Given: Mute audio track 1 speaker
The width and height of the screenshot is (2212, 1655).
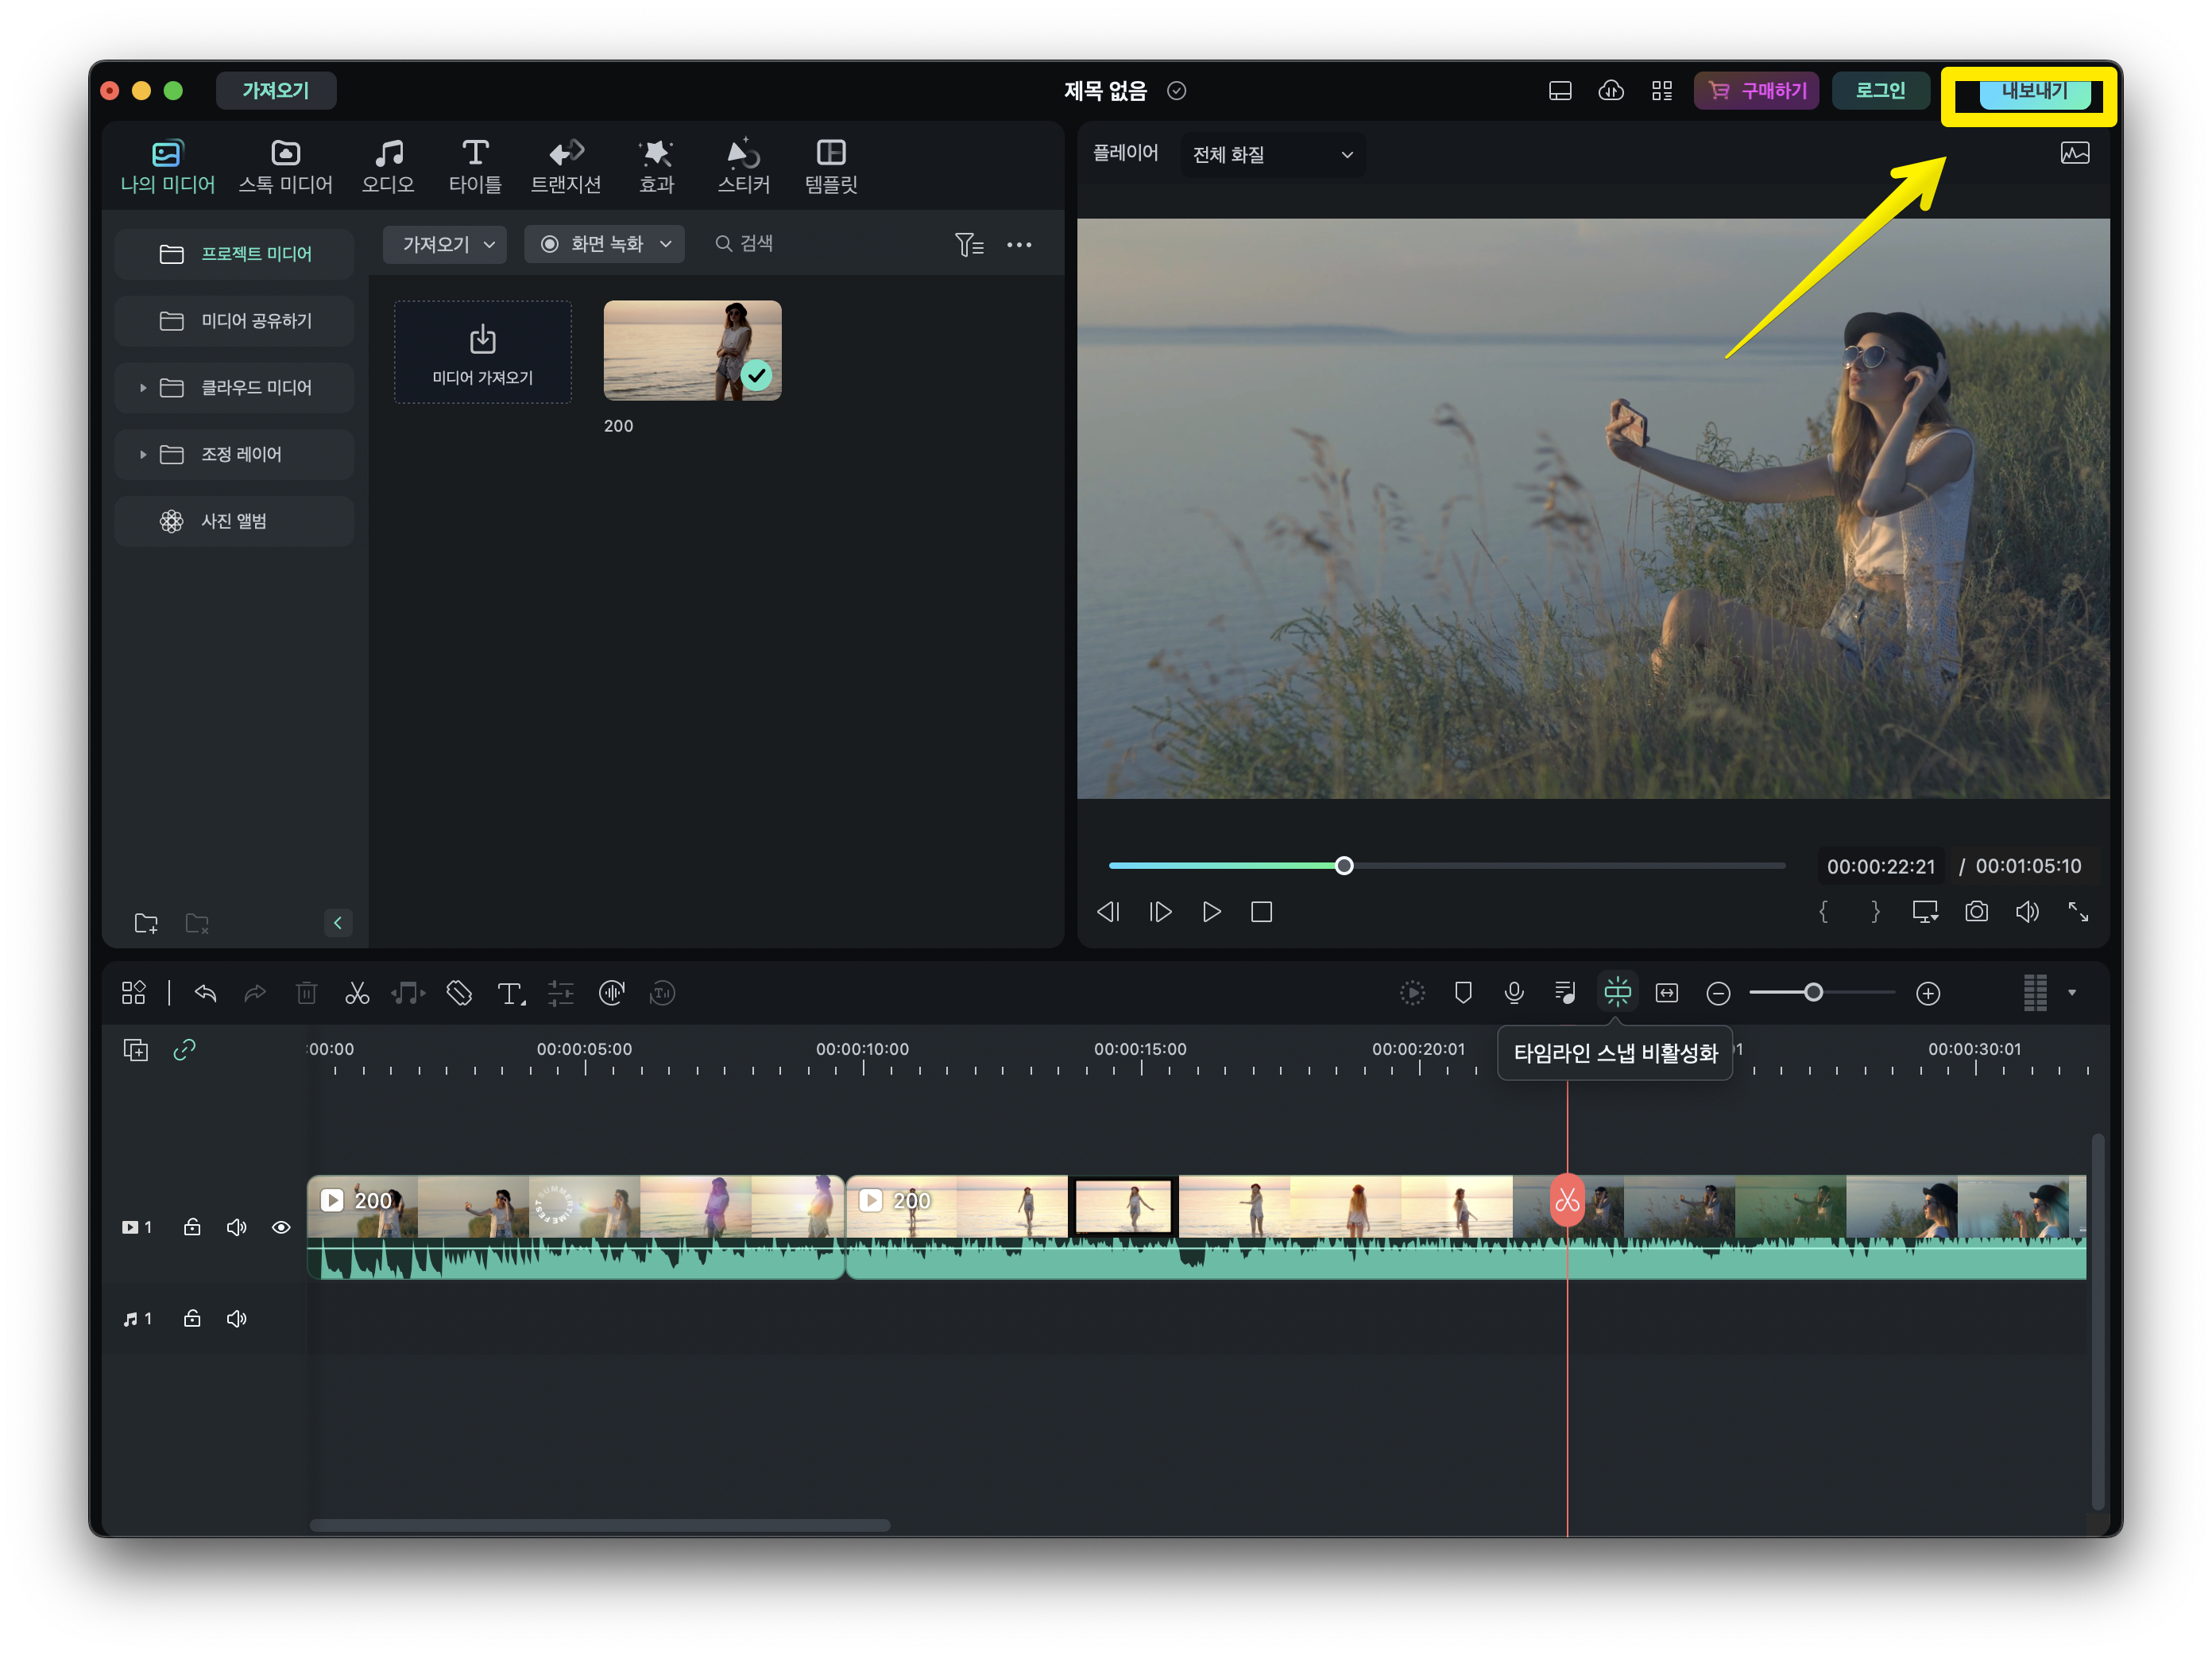Looking at the screenshot, I should [x=236, y=1319].
